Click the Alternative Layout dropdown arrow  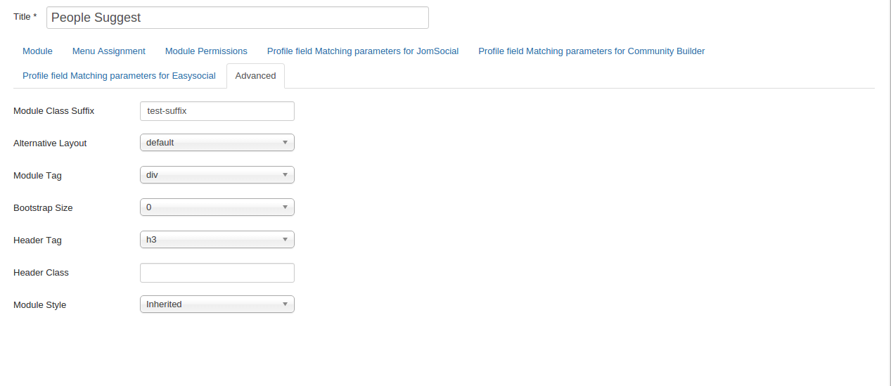pos(285,143)
